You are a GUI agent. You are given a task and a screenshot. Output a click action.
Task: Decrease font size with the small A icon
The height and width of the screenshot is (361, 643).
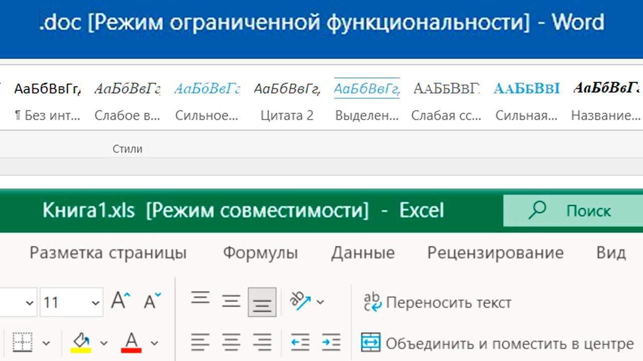pos(153,301)
